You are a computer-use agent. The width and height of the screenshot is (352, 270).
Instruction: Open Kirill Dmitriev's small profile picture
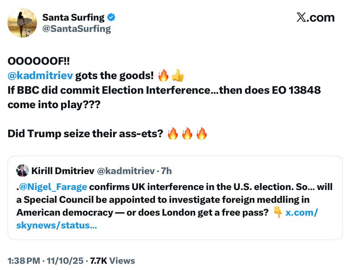[x=22, y=171]
